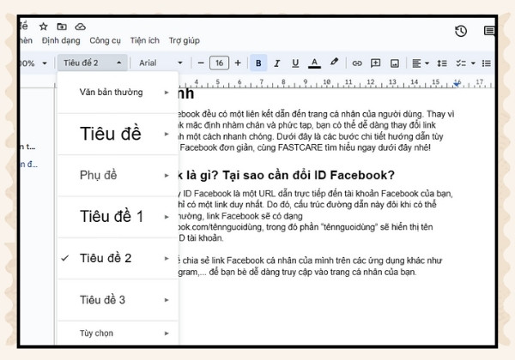Select Văn bản thường style

[x=118, y=92]
